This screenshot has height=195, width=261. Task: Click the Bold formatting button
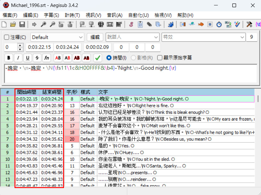(9, 58)
